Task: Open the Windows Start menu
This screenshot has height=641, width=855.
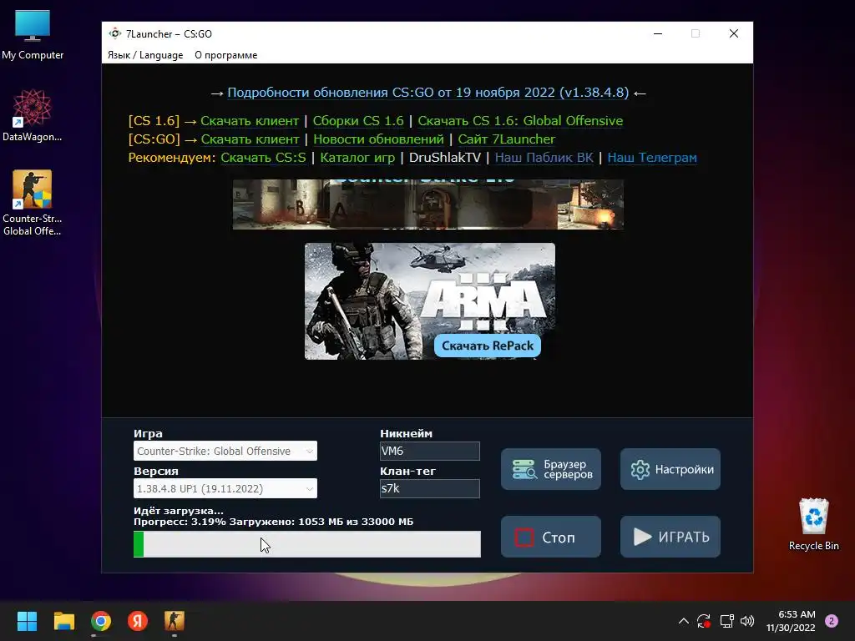Action: click(x=27, y=621)
